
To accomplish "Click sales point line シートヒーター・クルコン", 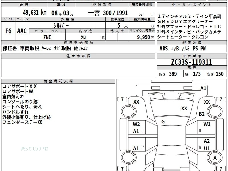I will 183,37.
